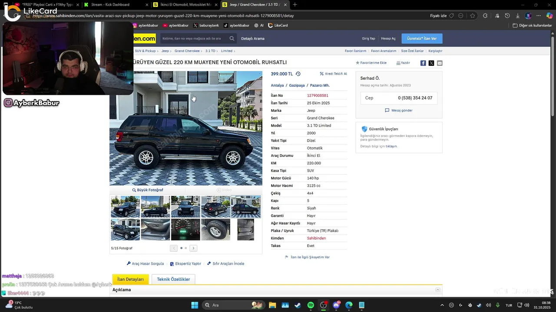Open browser extensions puzzle icon

485,16
